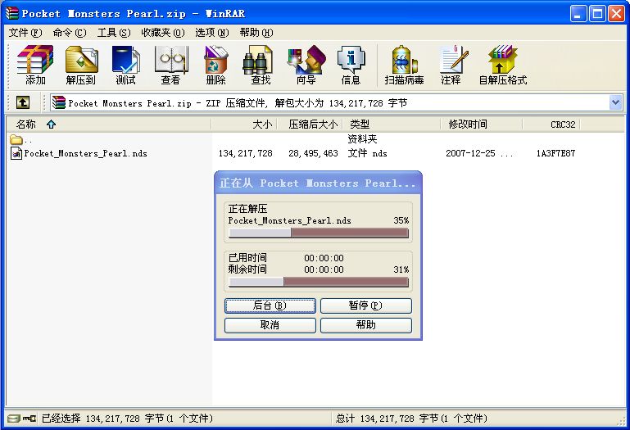This screenshot has height=430, width=630.
Task: Sort by the 名称 column header
Action: 108,124
